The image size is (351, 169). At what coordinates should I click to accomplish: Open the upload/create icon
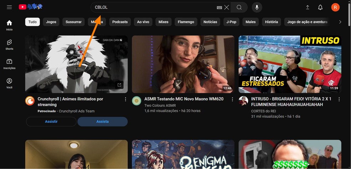tap(307, 7)
